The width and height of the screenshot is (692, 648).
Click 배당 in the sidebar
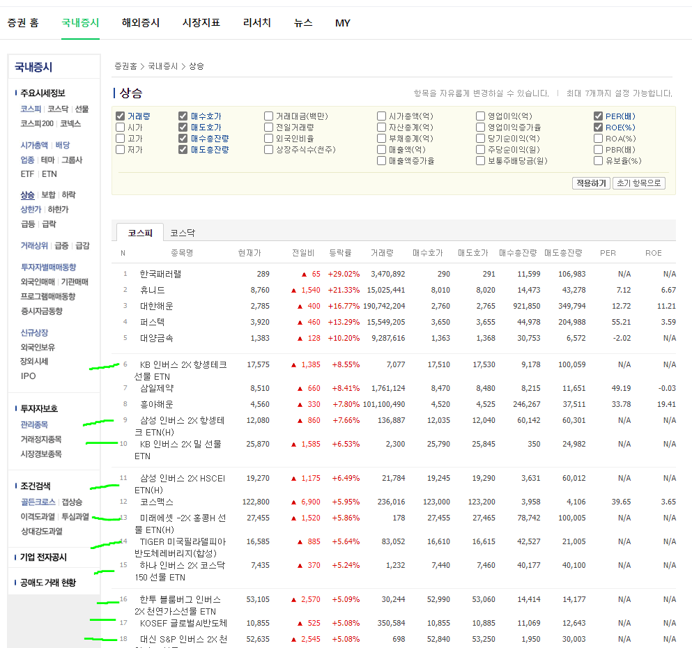pos(63,145)
